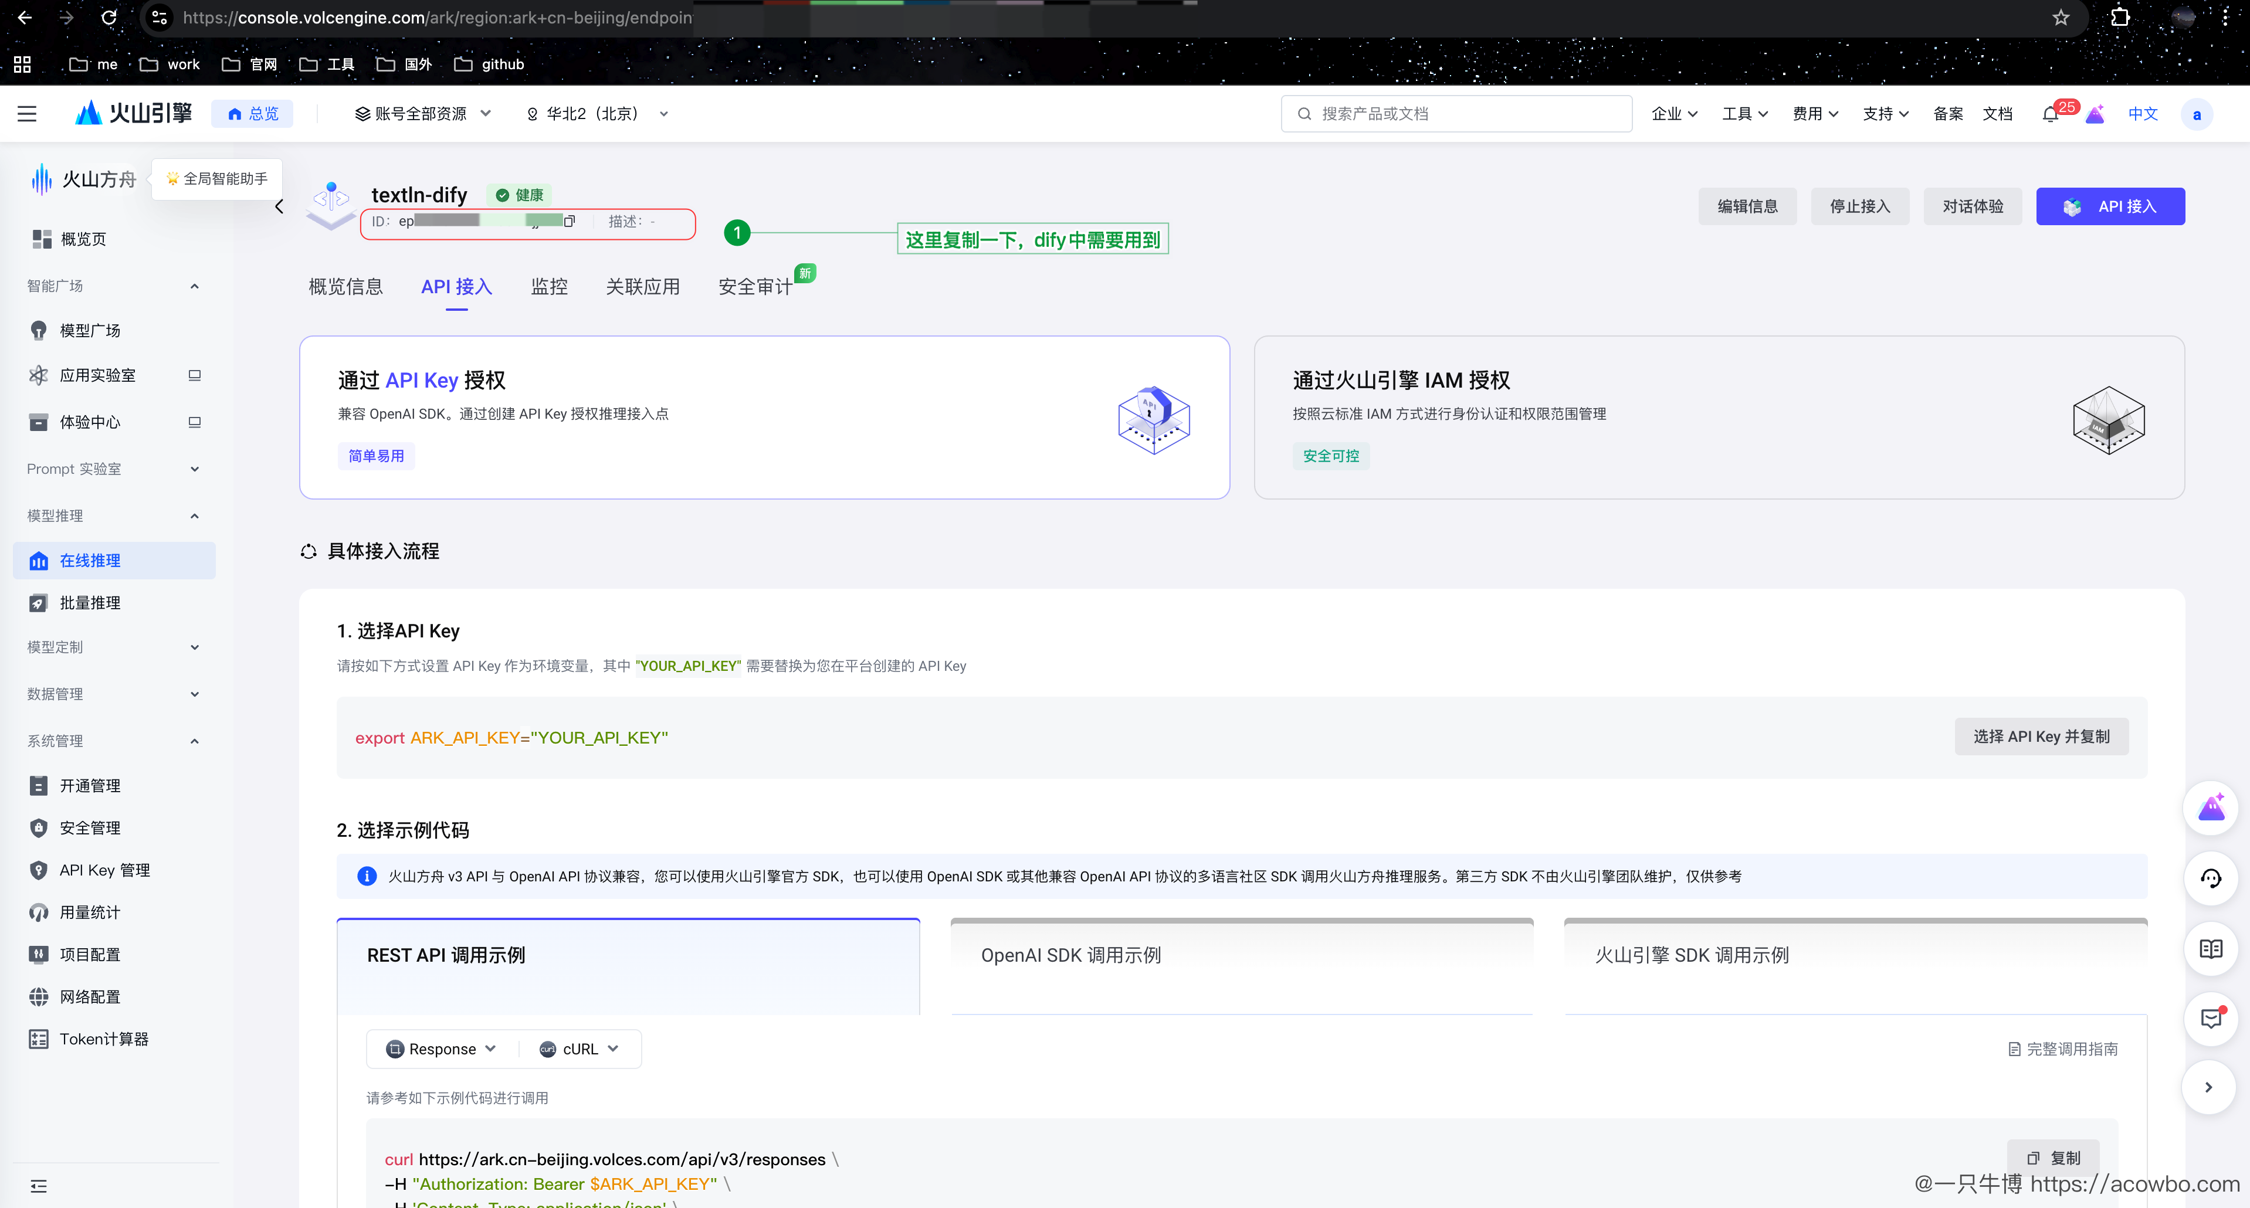Collapse the 智能广场 section

195,287
